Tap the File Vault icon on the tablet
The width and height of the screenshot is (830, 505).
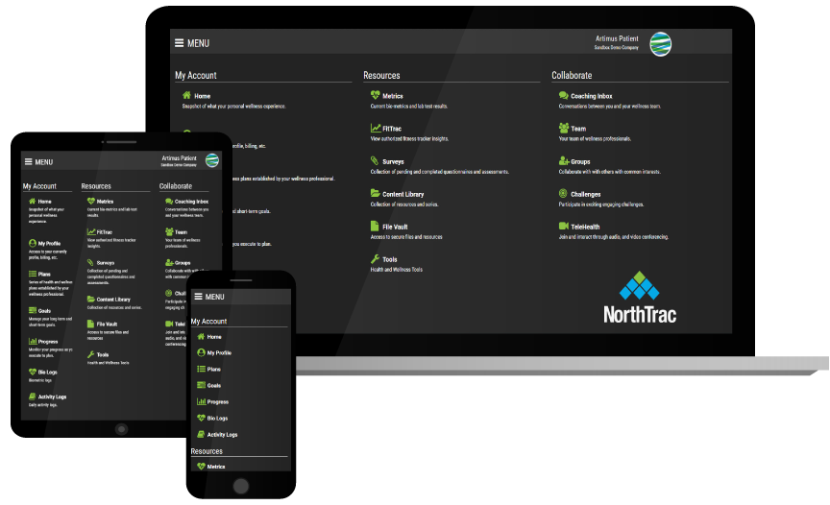click(x=91, y=324)
